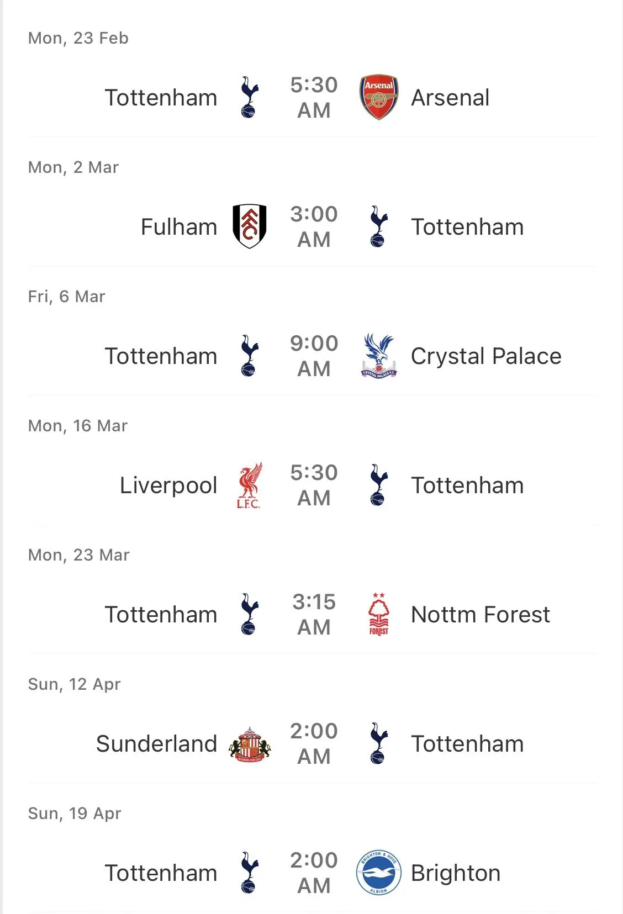
Task: Click the Mon, 23 Feb date header
Action: (x=78, y=38)
